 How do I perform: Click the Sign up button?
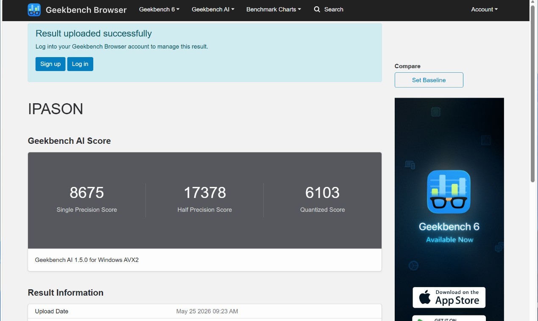(x=50, y=64)
